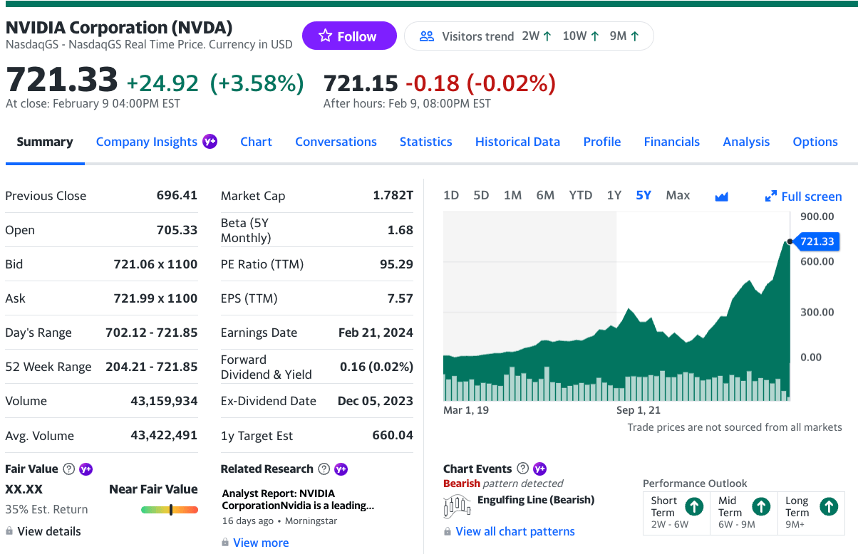Open the Historical Data tab
The height and width of the screenshot is (554, 858).
click(x=517, y=142)
